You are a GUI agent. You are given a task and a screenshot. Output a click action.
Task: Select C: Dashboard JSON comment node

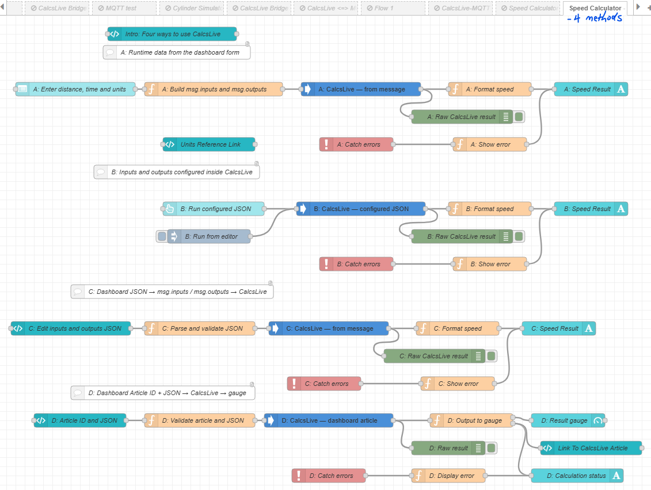coord(172,292)
